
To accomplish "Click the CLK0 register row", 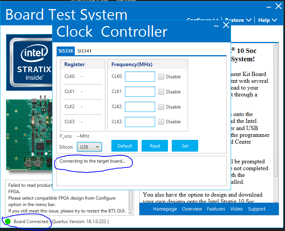I will 83,76.
